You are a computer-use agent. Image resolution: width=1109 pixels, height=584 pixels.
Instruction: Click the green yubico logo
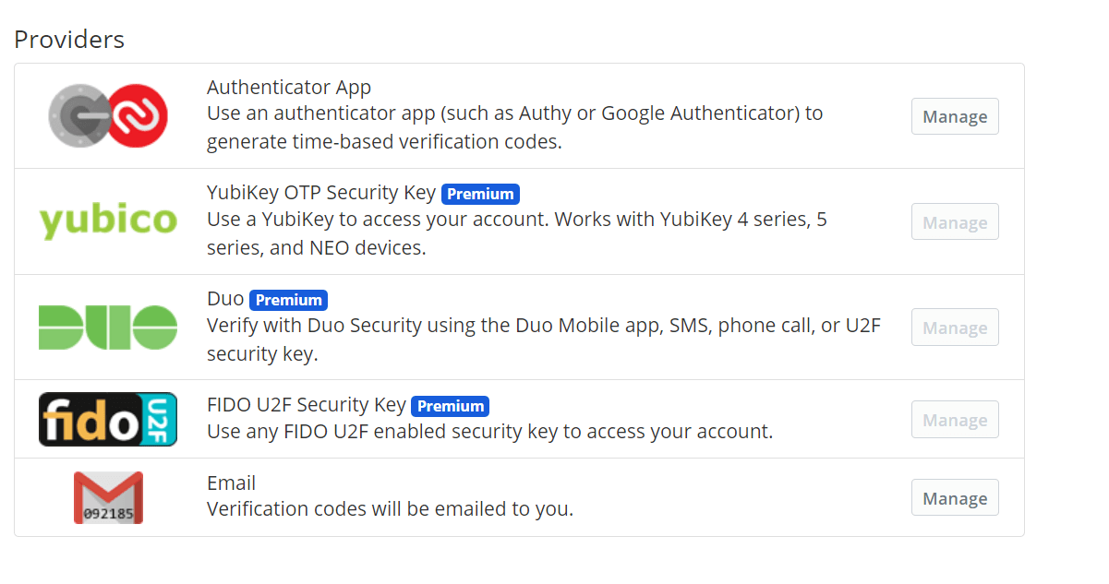[108, 221]
